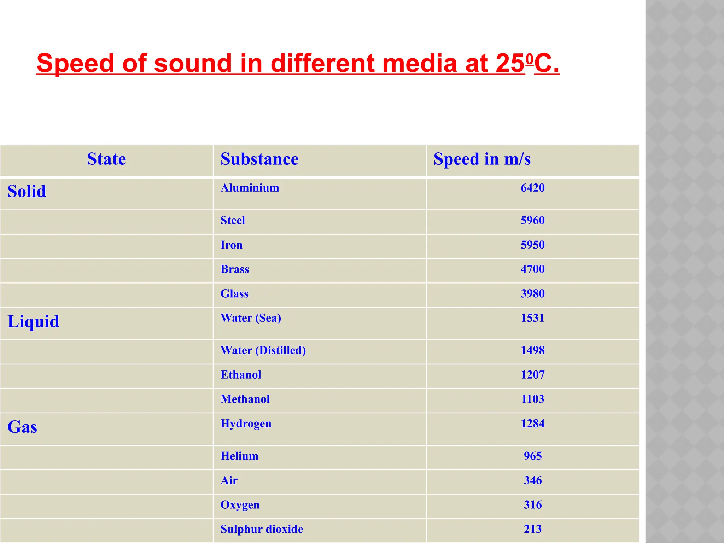Select the 'Aluminium' substance cell
The height and width of the screenshot is (543, 724).
pos(320,194)
